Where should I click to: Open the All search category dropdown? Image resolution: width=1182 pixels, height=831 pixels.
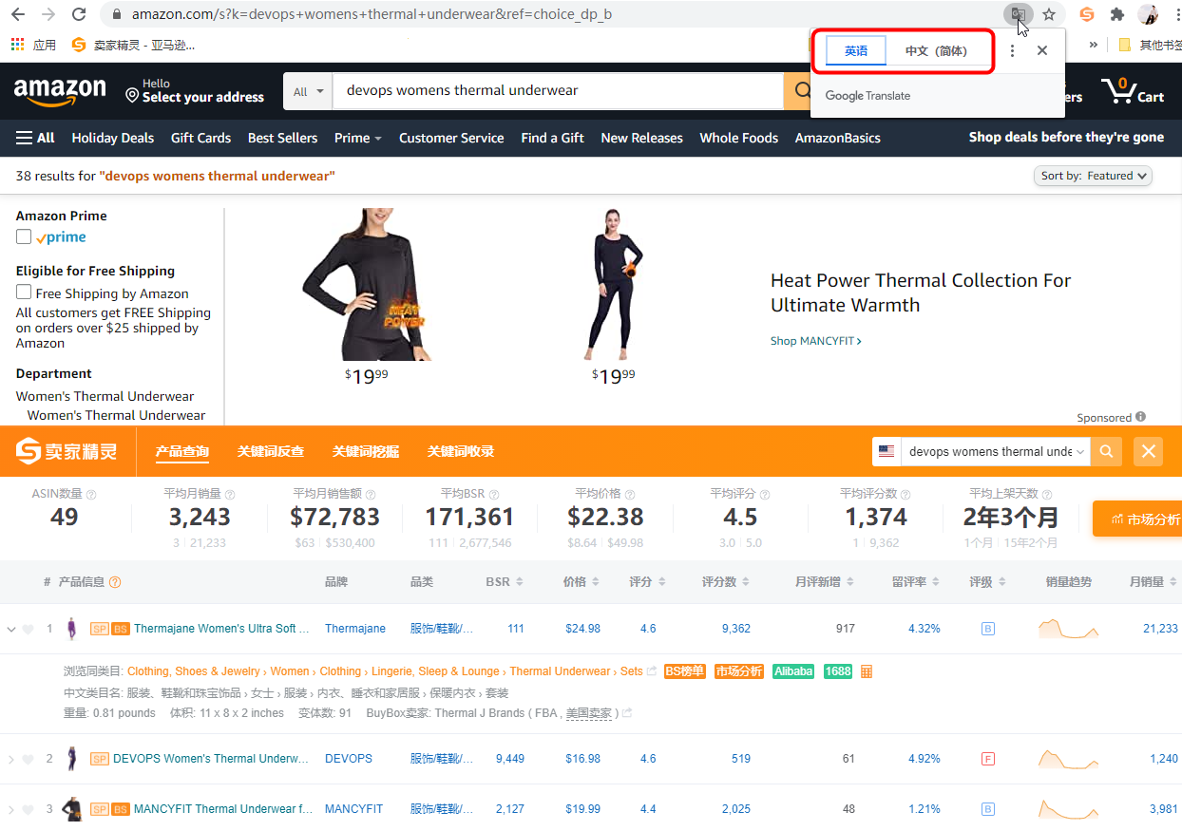click(x=309, y=91)
